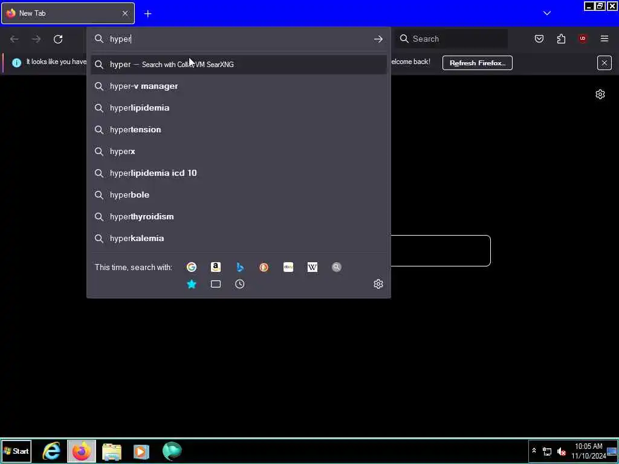The image size is (619, 464).
Task: Choose 'hyper — Search with CollabVM SearXNG'
Action: tap(238, 64)
